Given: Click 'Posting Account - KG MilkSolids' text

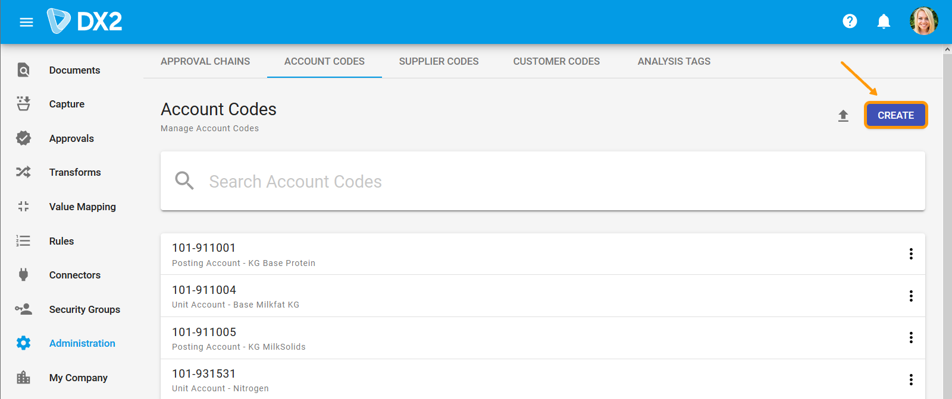Looking at the screenshot, I should [x=239, y=347].
